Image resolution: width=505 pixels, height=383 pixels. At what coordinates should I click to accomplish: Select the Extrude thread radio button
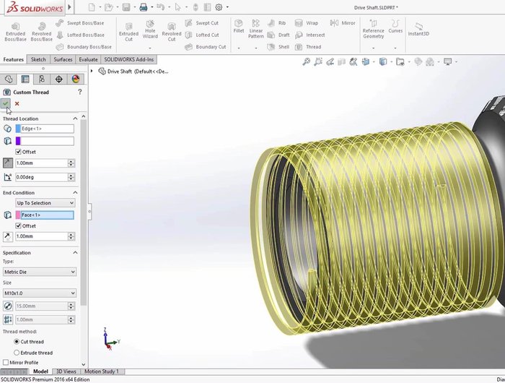click(17, 352)
